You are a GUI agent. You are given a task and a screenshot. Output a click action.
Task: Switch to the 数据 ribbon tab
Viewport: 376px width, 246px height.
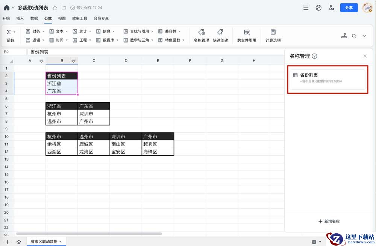coord(34,18)
